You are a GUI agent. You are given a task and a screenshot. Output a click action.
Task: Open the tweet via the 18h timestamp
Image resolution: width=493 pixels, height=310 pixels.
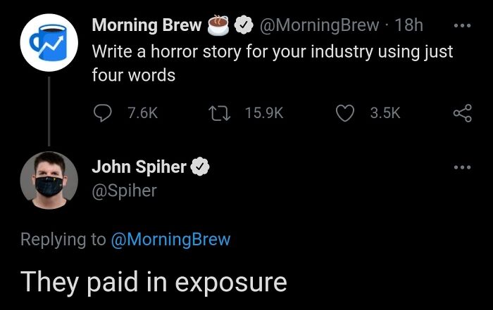point(410,26)
